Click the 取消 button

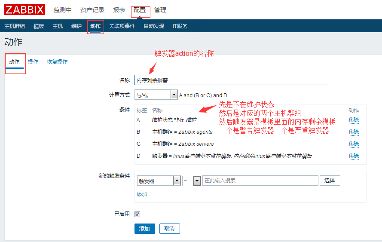169,229
